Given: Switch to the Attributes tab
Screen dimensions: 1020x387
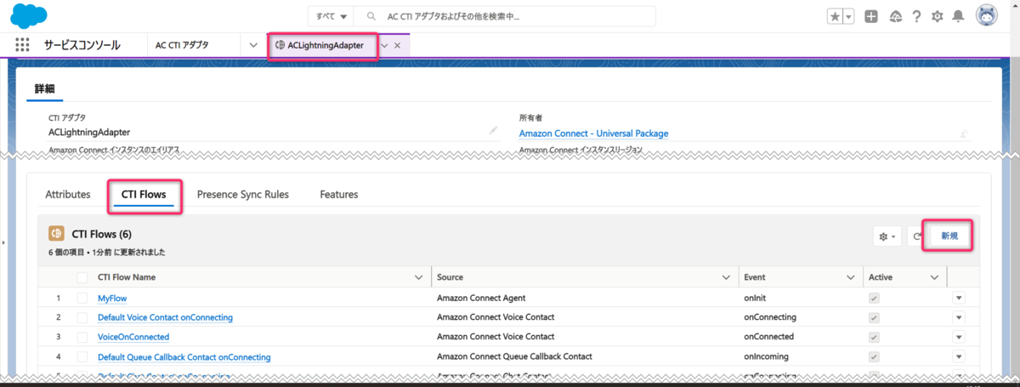Looking at the screenshot, I should (x=68, y=194).
